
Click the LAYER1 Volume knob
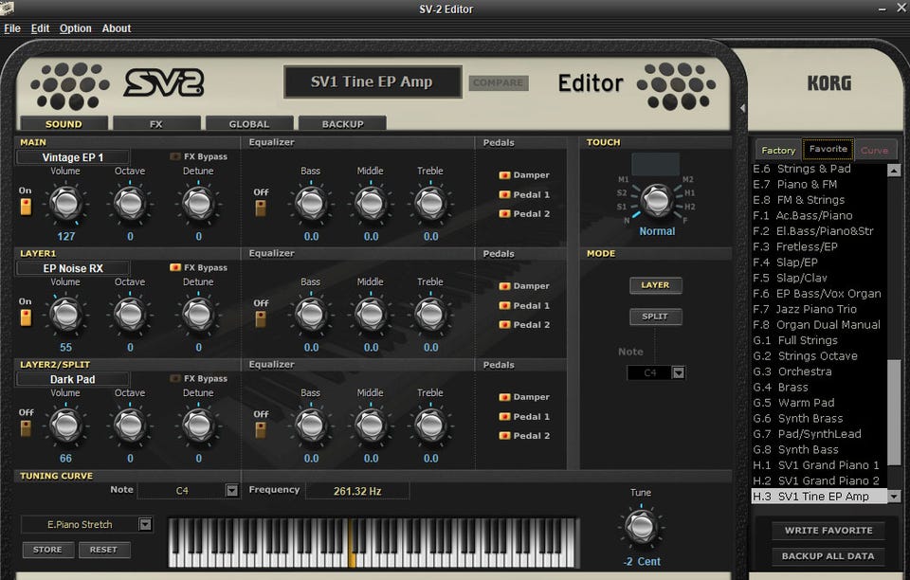(65, 314)
